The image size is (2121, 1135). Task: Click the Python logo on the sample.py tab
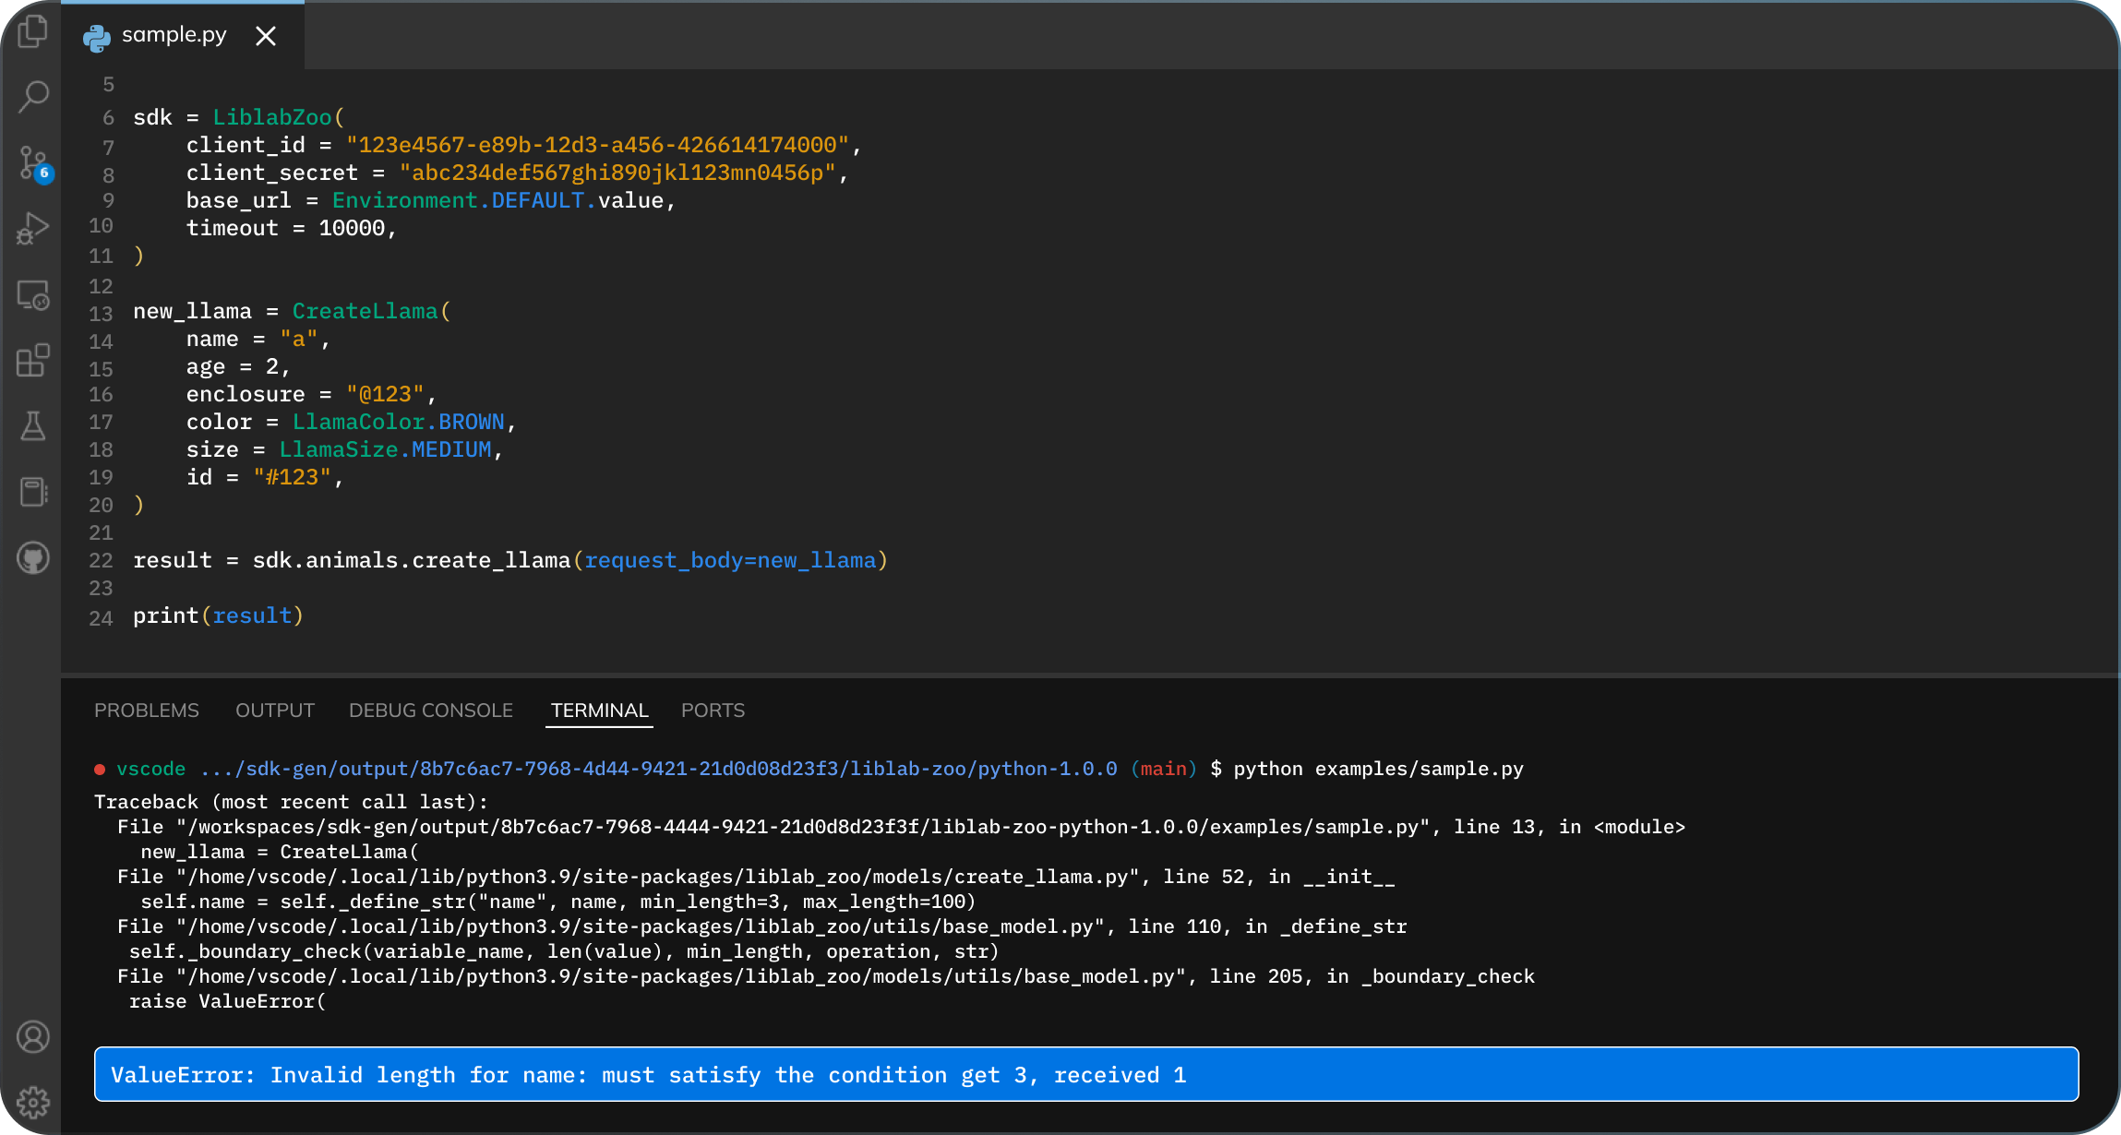point(96,35)
